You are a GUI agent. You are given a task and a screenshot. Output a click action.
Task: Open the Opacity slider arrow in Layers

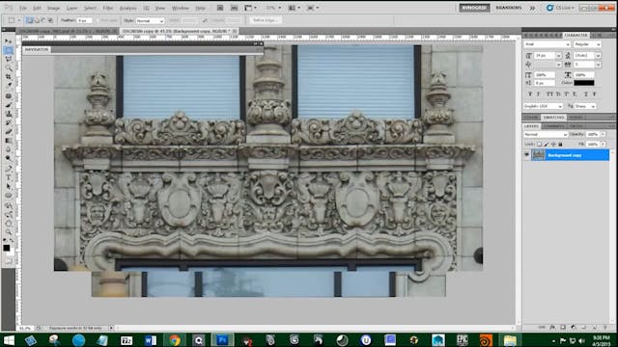click(603, 135)
